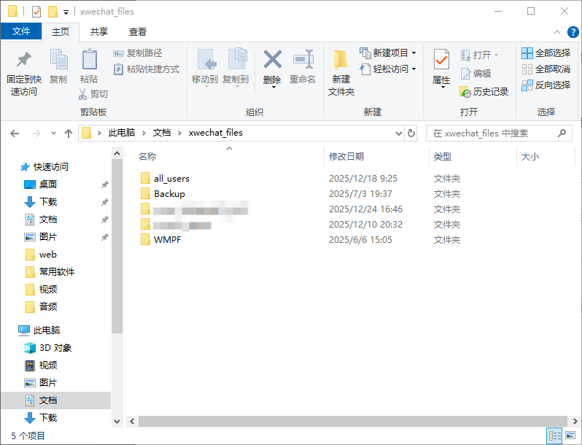Click new folder icon in title bar
582x445 pixels.
pyautogui.click(x=53, y=12)
